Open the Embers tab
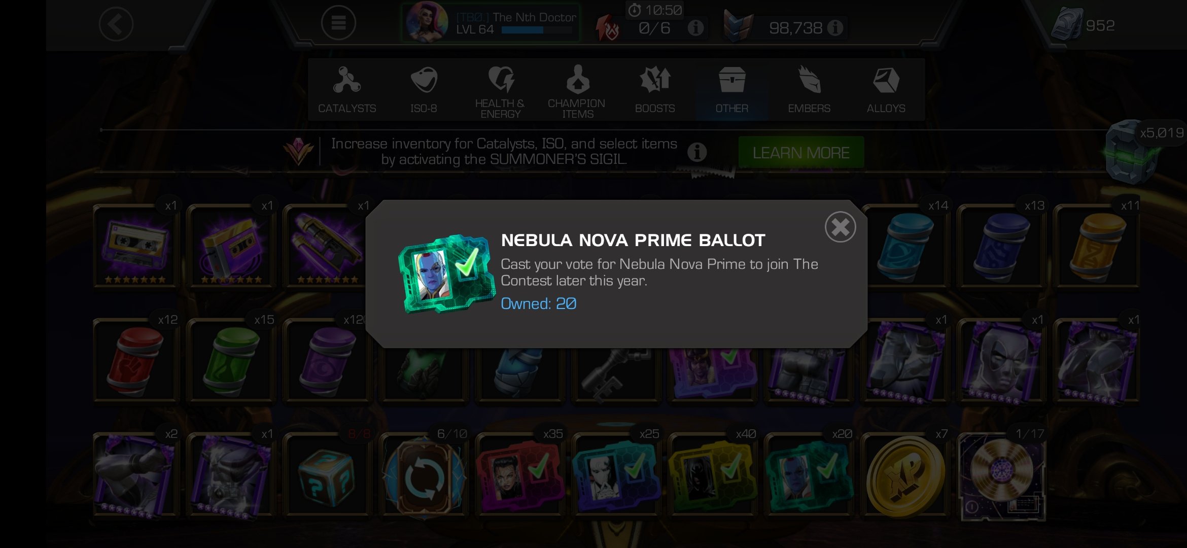The height and width of the screenshot is (548, 1187). coord(809,90)
